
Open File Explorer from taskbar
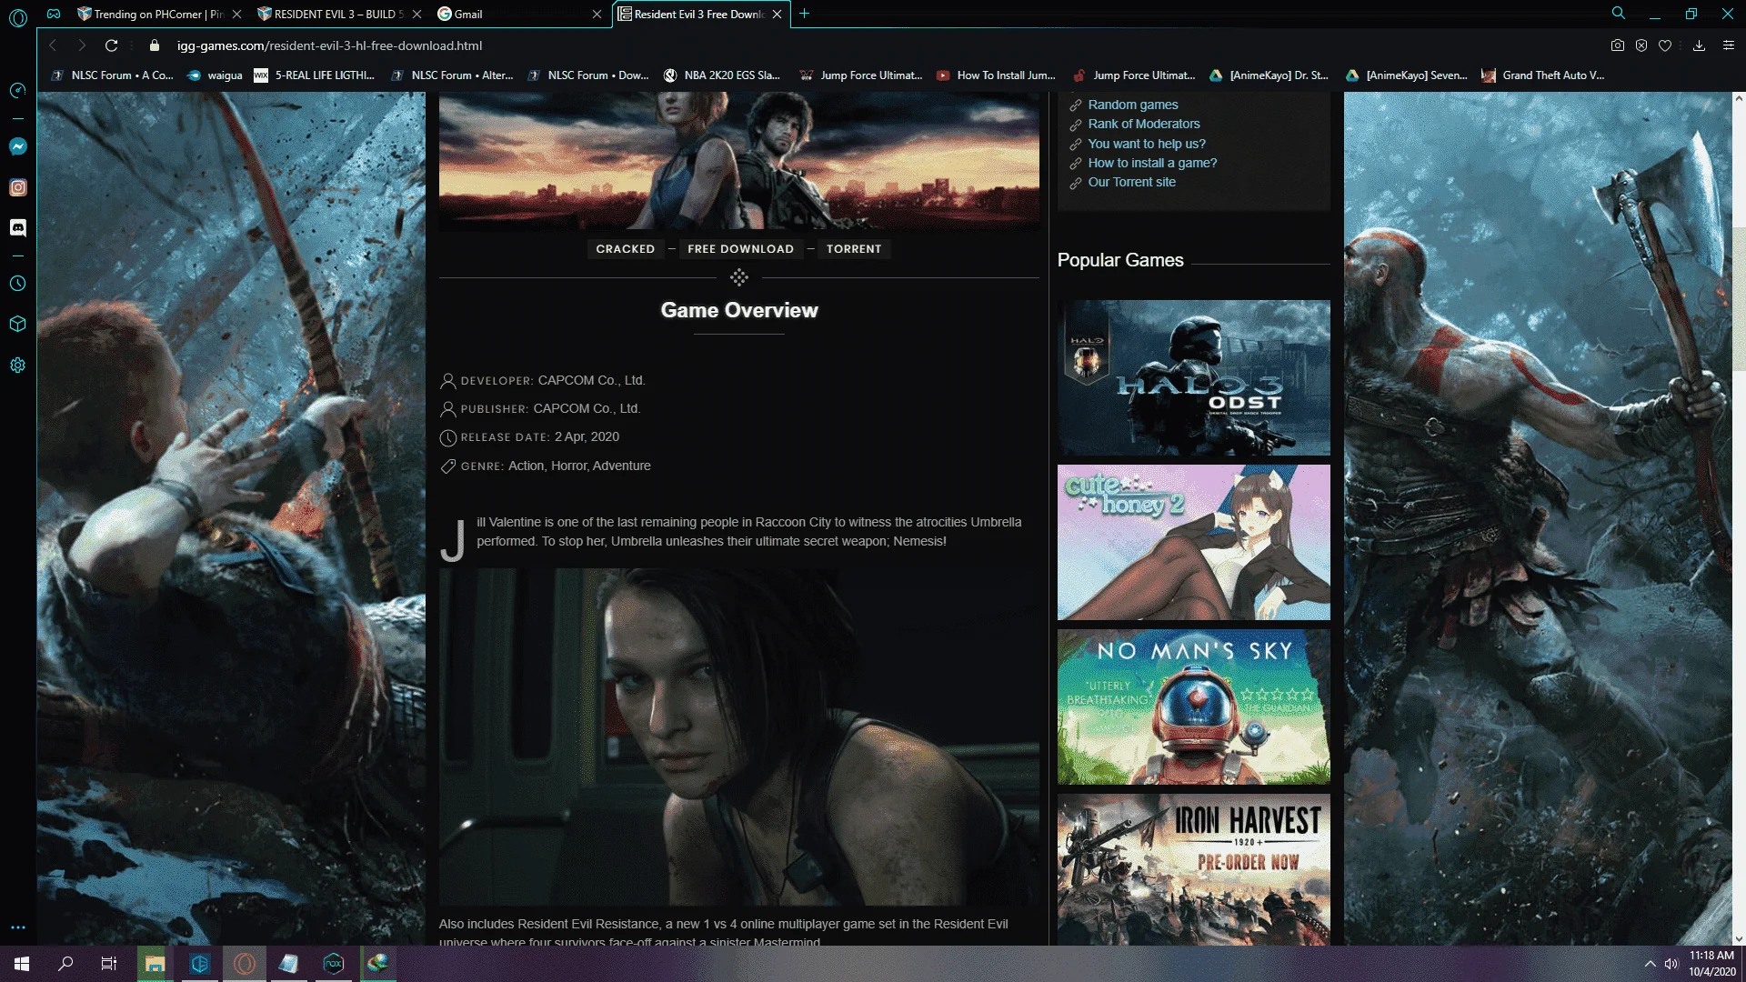pyautogui.click(x=155, y=964)
